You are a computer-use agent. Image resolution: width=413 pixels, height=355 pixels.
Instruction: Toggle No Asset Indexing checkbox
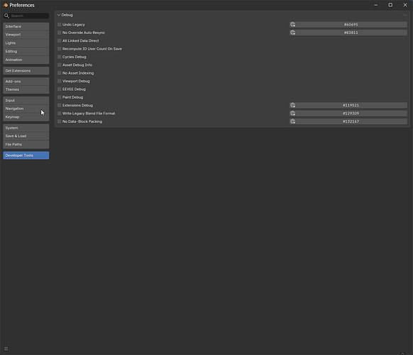click(60, 73)
